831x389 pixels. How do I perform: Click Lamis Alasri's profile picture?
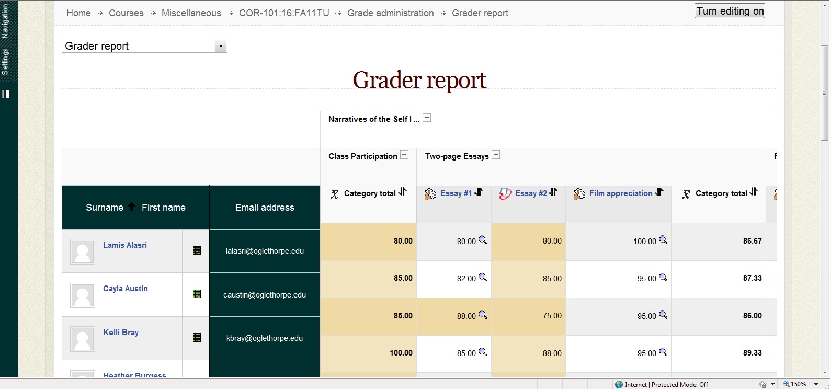(x=83, y=251)
